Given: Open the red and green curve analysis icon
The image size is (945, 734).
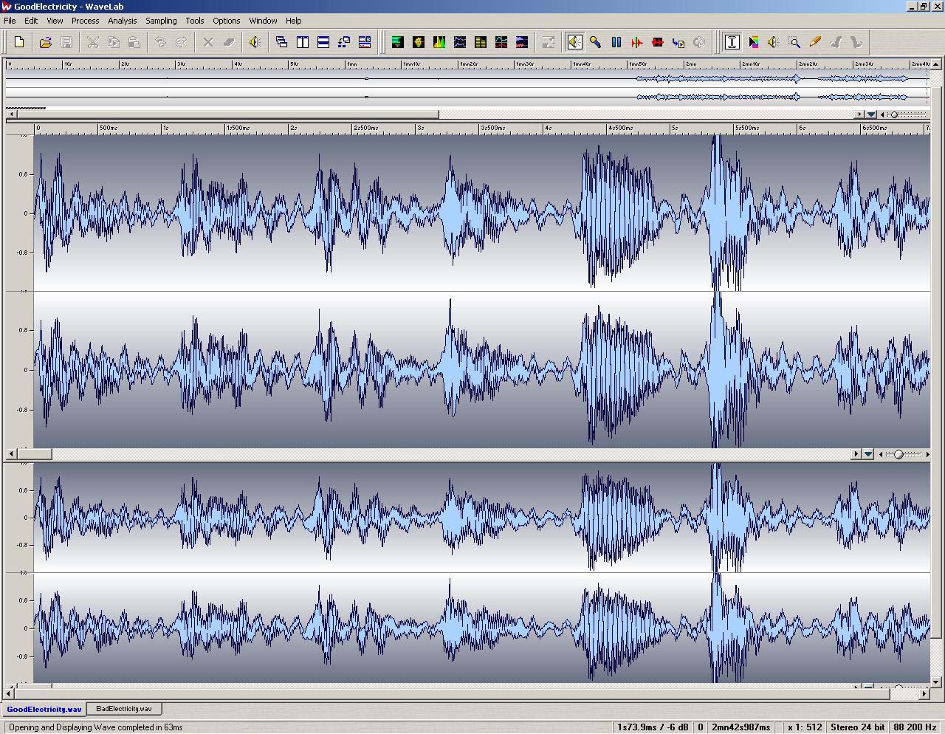Looking at the screenshot, I should coord(501,42).
